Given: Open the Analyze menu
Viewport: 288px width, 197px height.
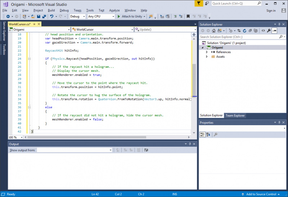Looking at the screenshot, I should 114,10.
